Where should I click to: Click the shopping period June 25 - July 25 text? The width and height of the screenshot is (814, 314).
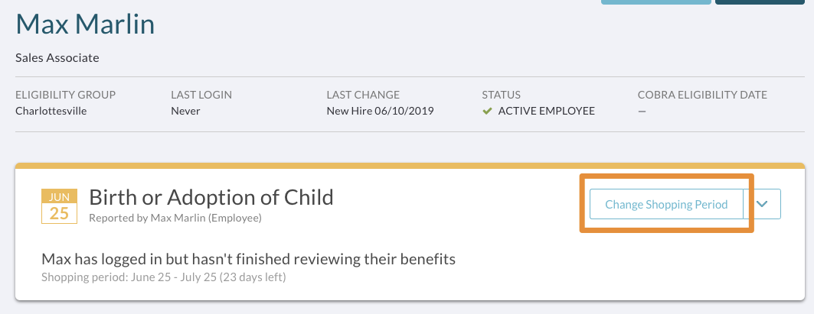pos(164,277)
